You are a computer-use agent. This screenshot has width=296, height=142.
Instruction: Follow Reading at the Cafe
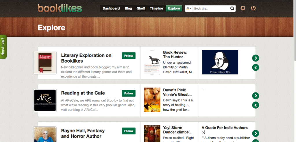point(129,93)
